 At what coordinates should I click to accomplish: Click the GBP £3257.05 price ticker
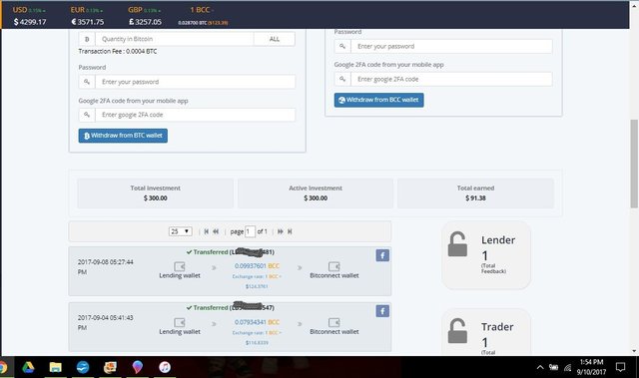tap(145, 16)
